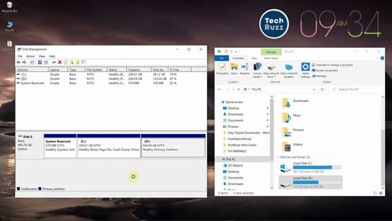This screenshot has width=392, height=221.
Task: Select 3D Objects in navigation pane
Action: click(233, 165)
